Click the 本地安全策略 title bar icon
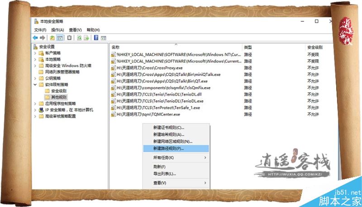 click(36, 21)
